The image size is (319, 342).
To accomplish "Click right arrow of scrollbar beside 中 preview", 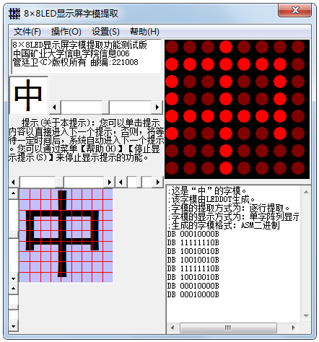I will [157, 107].
